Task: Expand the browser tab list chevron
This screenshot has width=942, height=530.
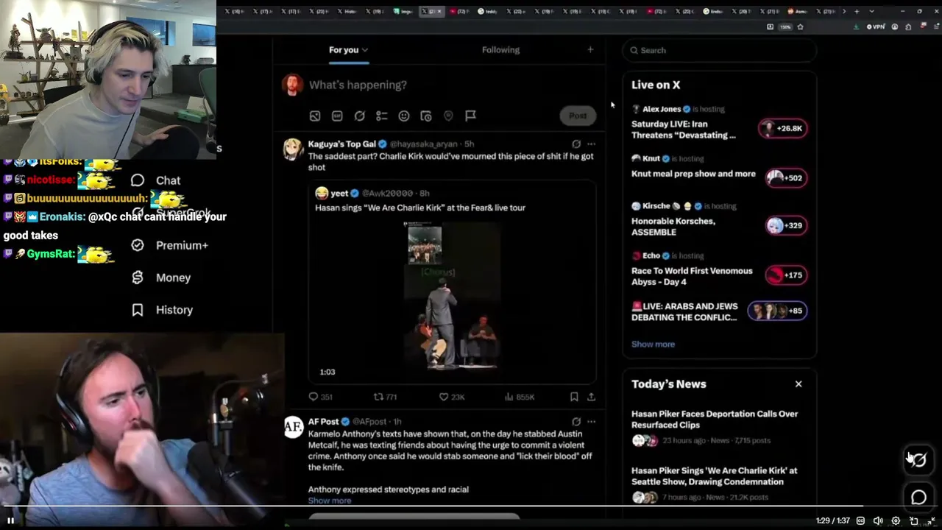Action: point(872,11)
